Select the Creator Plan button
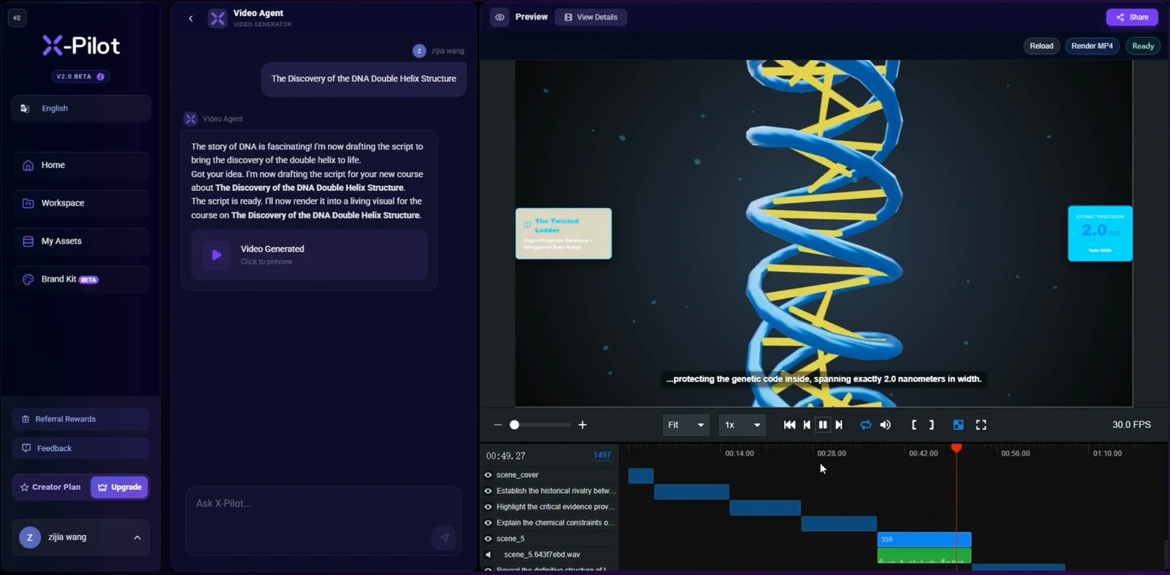Screen dimensions: 1170x575 50,487
